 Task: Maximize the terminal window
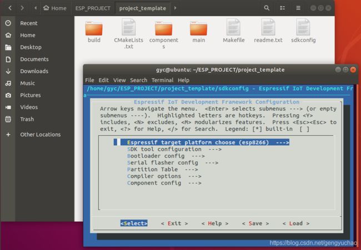345,70
